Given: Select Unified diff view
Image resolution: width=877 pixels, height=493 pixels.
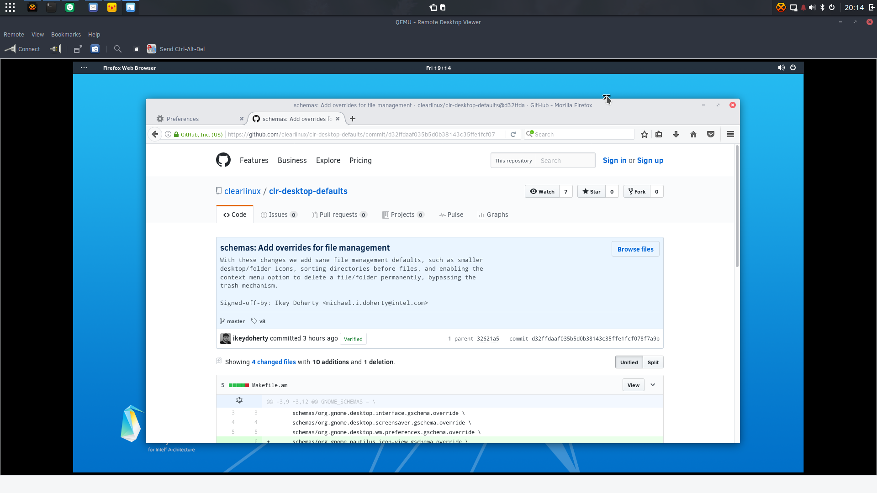Looking at the screenshot, I should 629,362.
